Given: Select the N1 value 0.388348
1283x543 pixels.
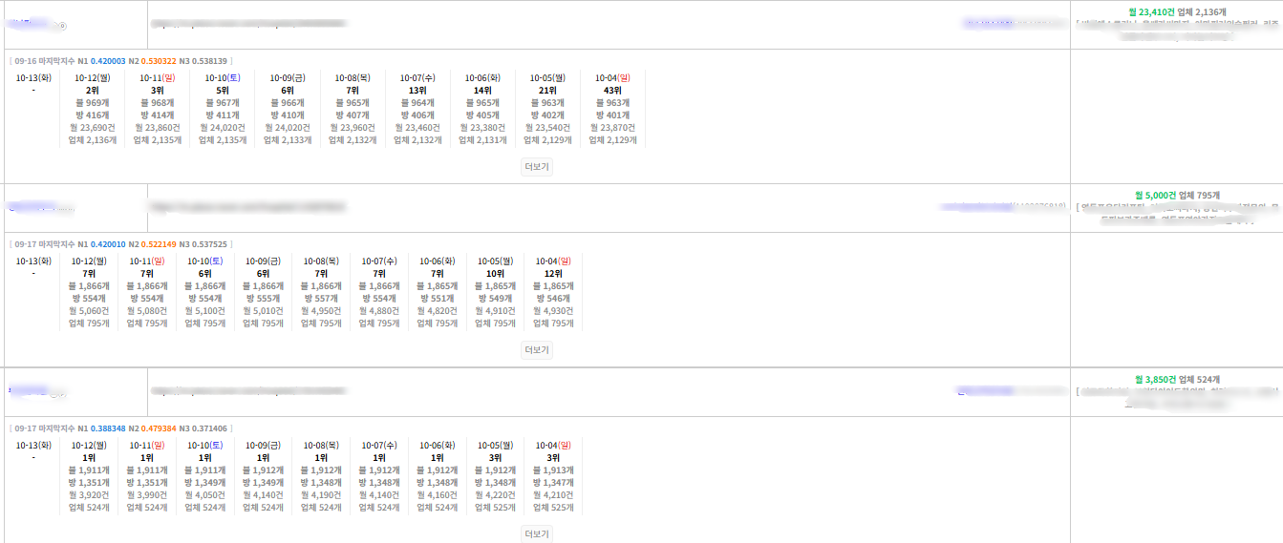Looking at the screenshot, I should [108, 428].
